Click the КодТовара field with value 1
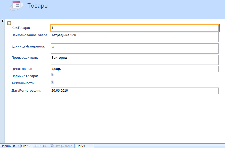The height and width of the screenshot is (148, 225). click(135, 28)
